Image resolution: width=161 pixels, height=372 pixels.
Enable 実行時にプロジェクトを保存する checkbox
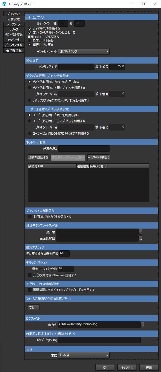[30, 217]
